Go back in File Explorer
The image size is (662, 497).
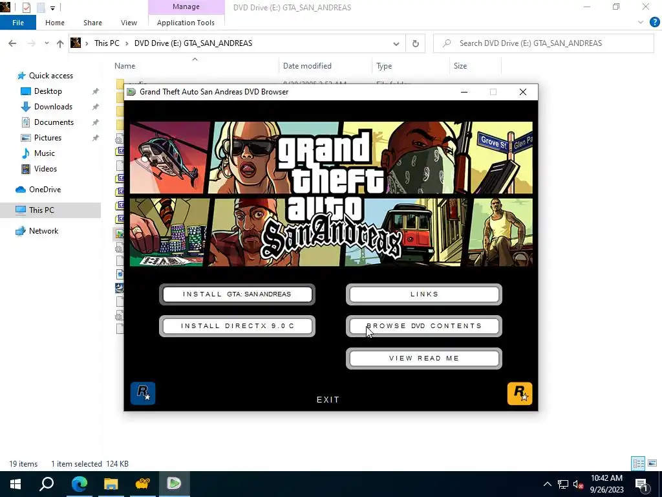[12, 43]
